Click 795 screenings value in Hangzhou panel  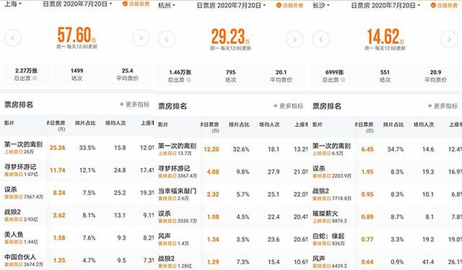pos(231,72)
